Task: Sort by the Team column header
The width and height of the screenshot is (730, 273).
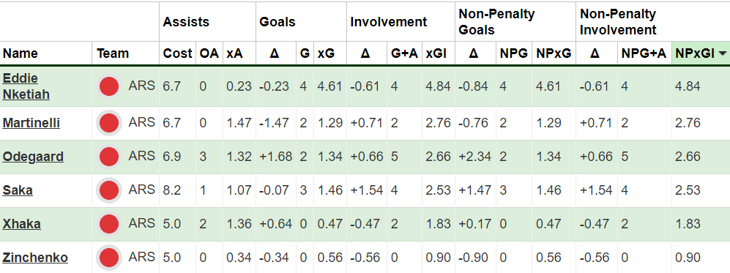Action: pos(113,53)
